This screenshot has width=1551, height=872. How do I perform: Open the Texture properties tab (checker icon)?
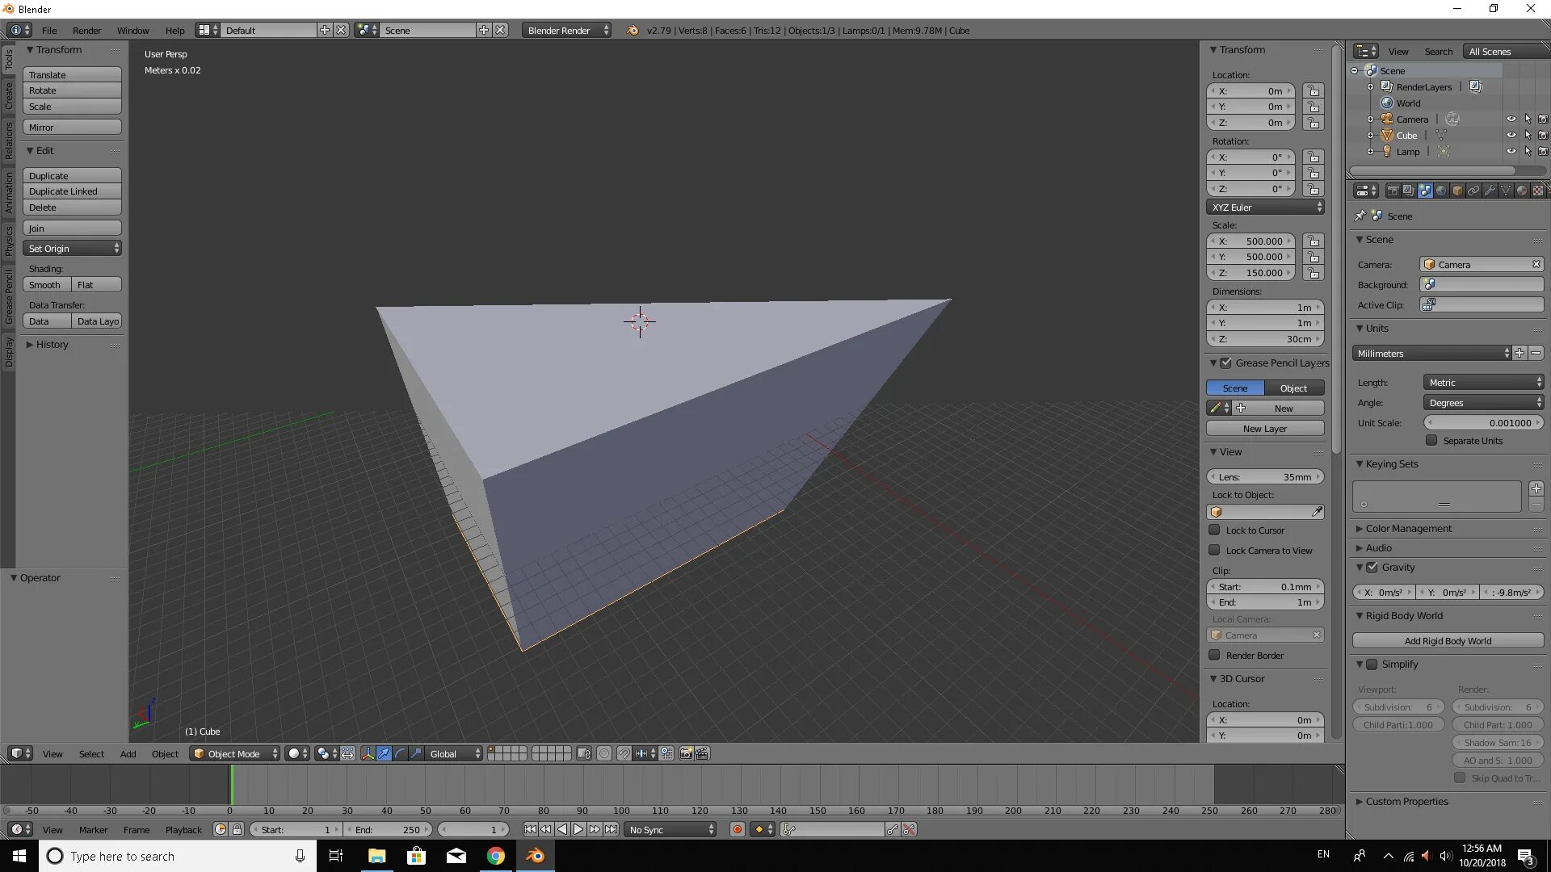pos(1538,191)
